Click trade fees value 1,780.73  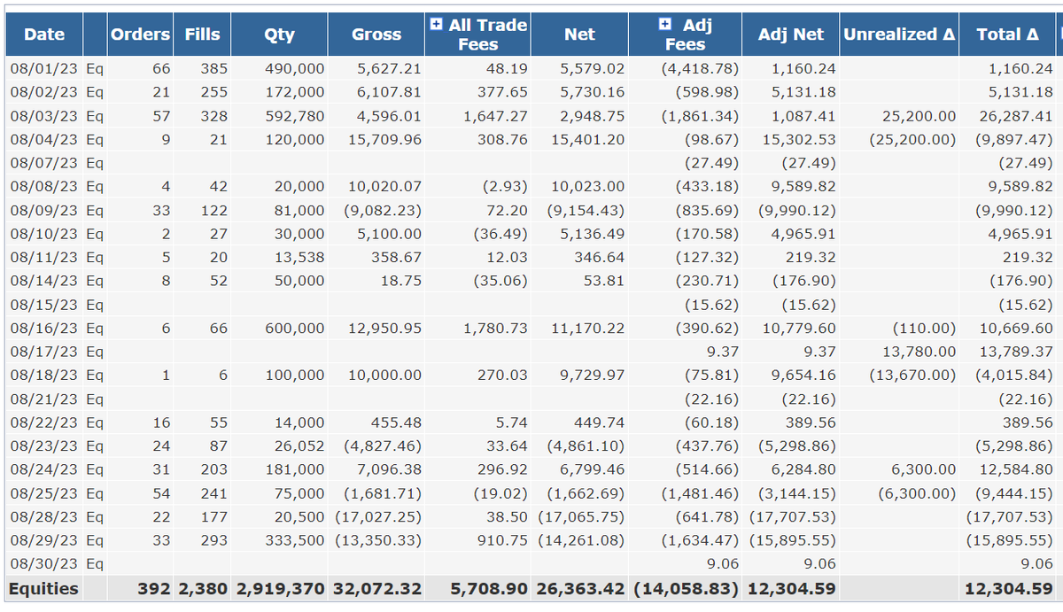click(495, 329)
